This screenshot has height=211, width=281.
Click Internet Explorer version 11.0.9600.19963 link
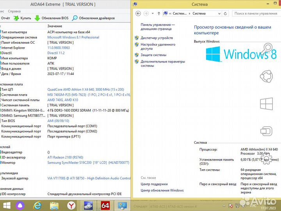pyautogui.click(x=59, y=48)
